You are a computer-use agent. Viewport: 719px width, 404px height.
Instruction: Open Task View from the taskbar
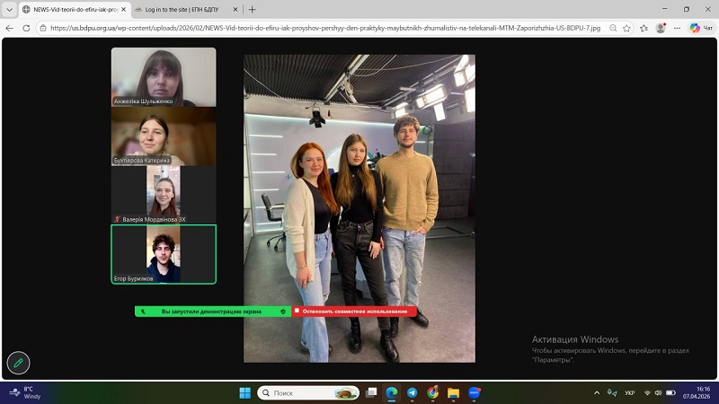(371, 393)
